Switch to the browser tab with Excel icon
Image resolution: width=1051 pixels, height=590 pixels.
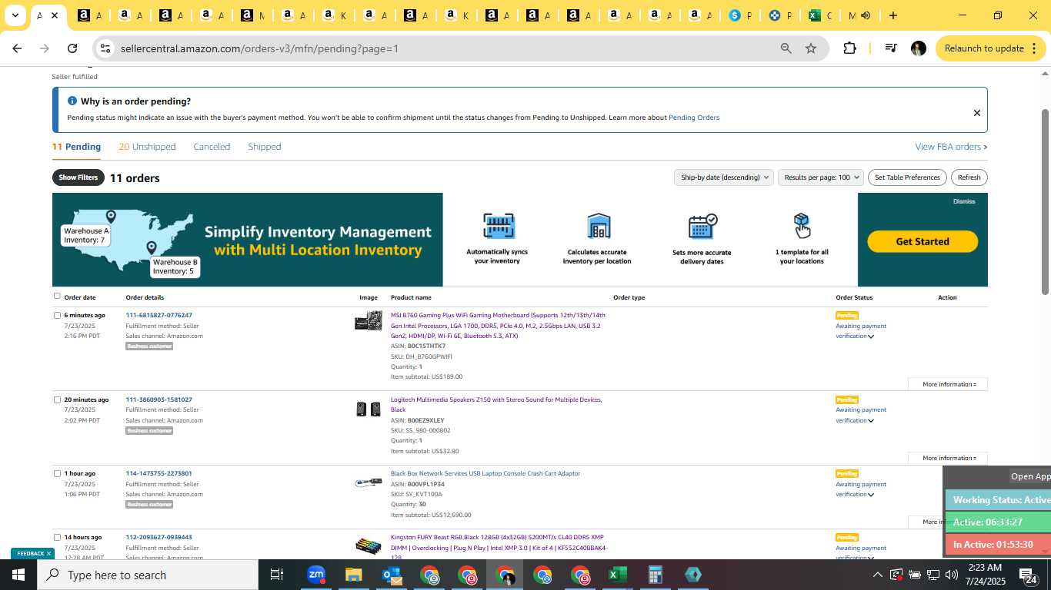(820, 15)
